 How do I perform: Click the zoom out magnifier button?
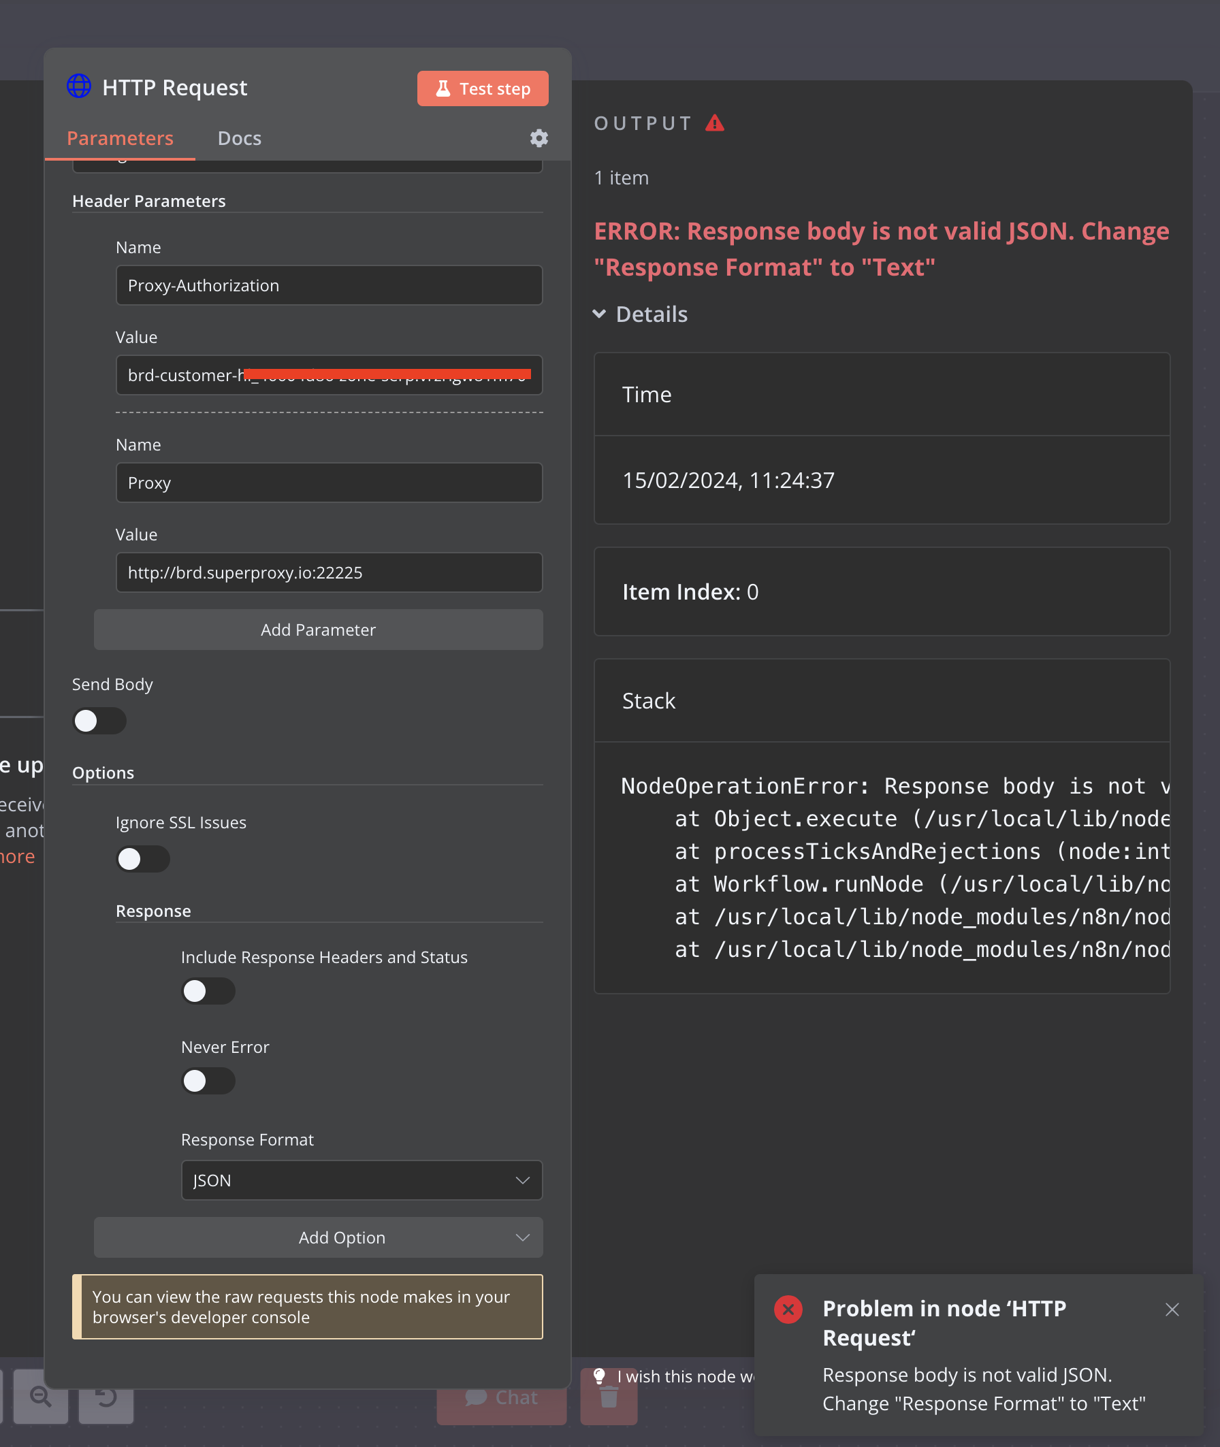[x=40, y=1397]
